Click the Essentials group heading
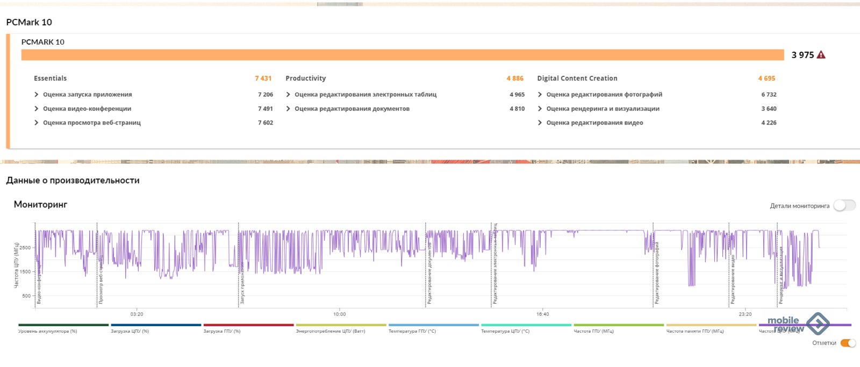 click(51, 78)
